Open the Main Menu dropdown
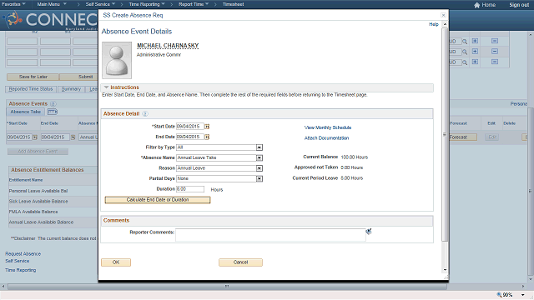The height and width of the screenshot is (300, 534). pos(52,4)
